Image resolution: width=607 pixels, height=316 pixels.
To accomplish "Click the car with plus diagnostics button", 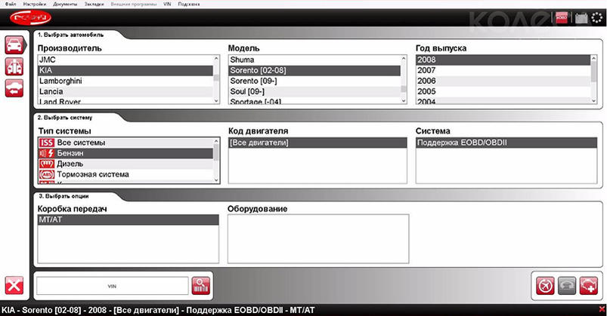I will pyautogui.click(x=588, y=287).
